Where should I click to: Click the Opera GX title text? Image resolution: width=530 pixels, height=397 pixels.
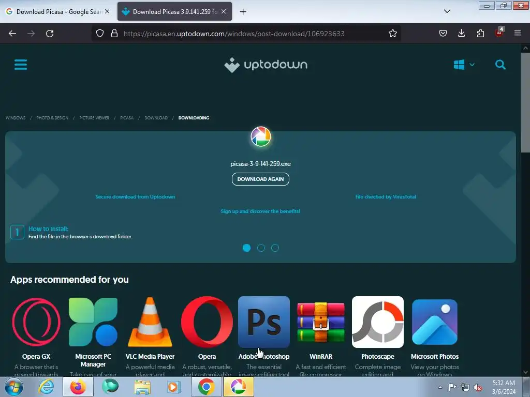tap(36, 357)
